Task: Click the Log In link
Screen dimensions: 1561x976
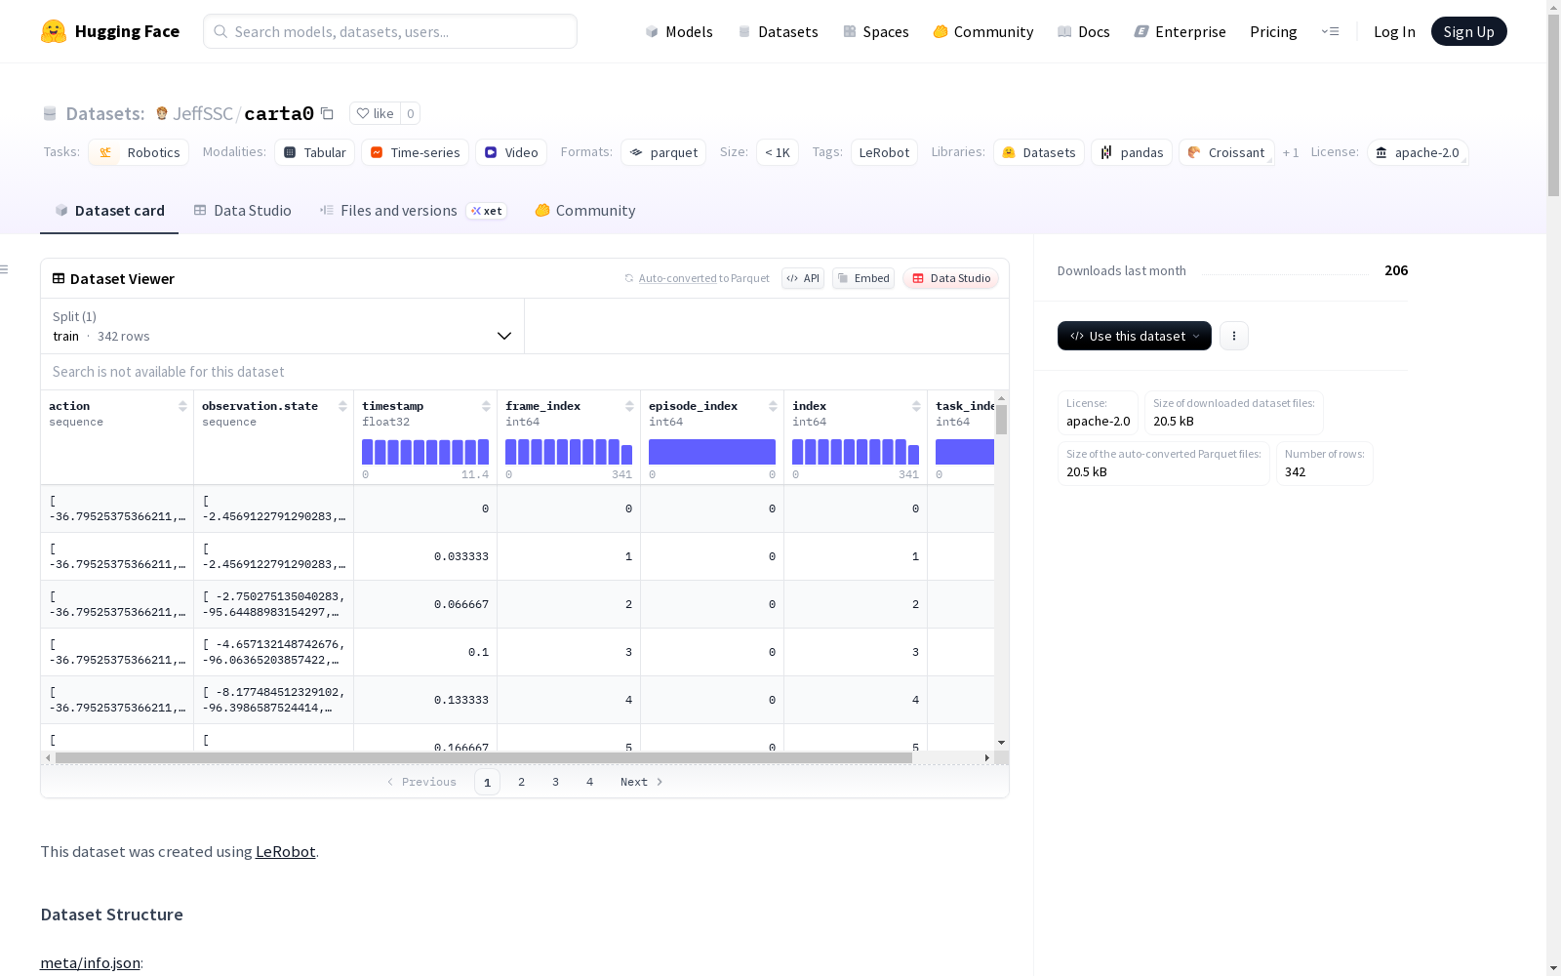Action: tap(1394, 31)
